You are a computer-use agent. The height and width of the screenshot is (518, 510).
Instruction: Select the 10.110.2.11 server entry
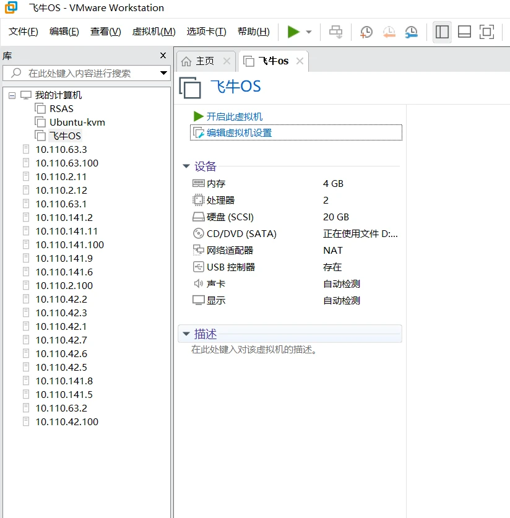tap(61, 177)
